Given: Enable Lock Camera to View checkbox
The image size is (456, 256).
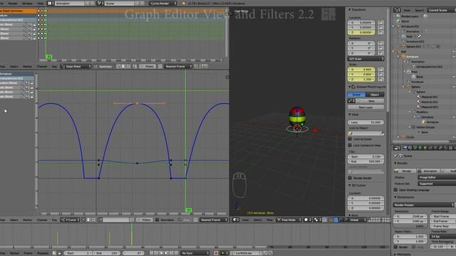Looking at the screenshot, I should coord(350,145).
